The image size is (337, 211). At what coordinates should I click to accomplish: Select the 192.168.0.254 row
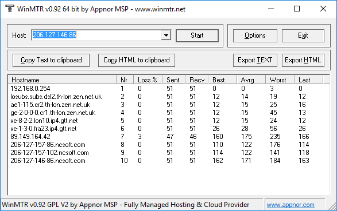point(169,89)
